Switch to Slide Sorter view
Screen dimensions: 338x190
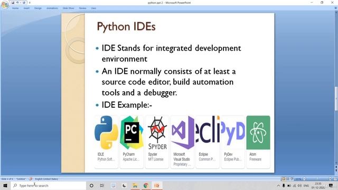point(287,179)
